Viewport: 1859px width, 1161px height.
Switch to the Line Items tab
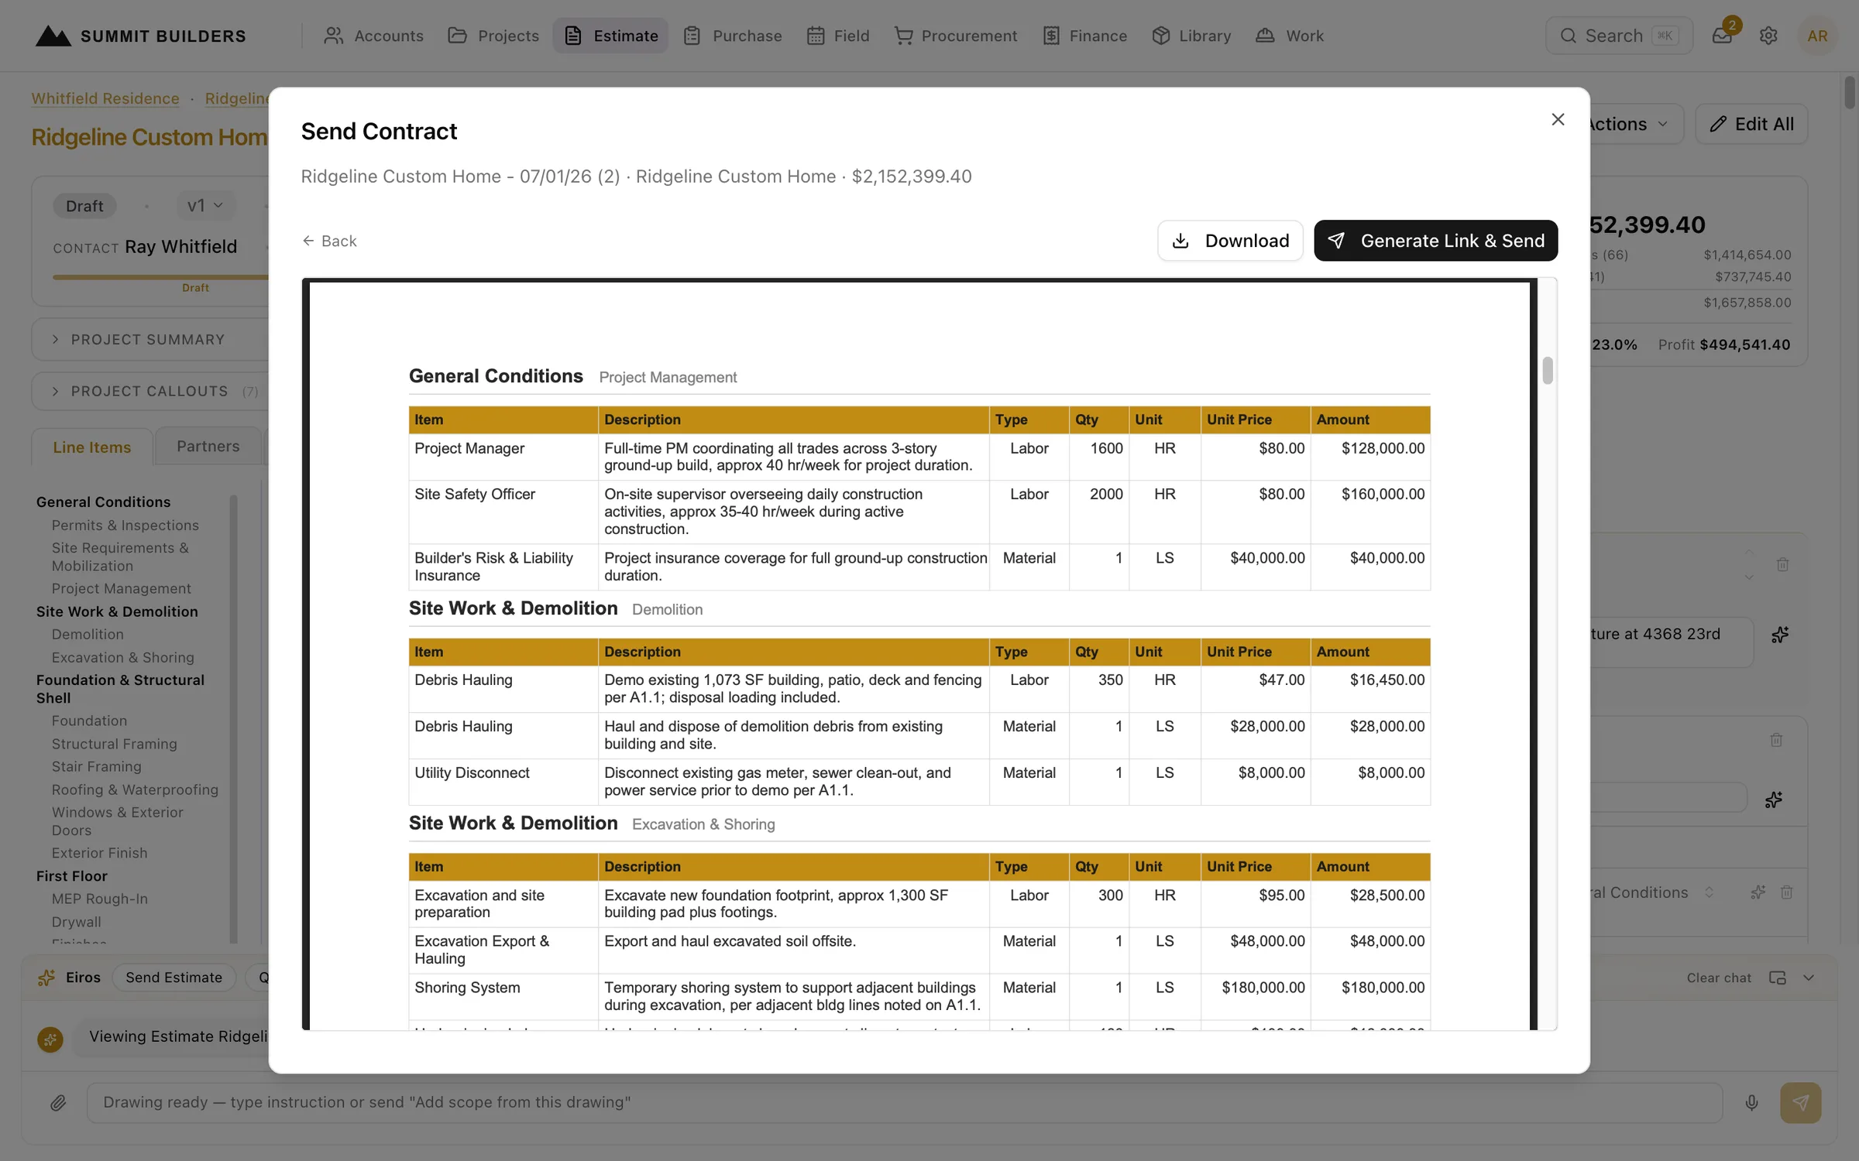coord(92,447)
